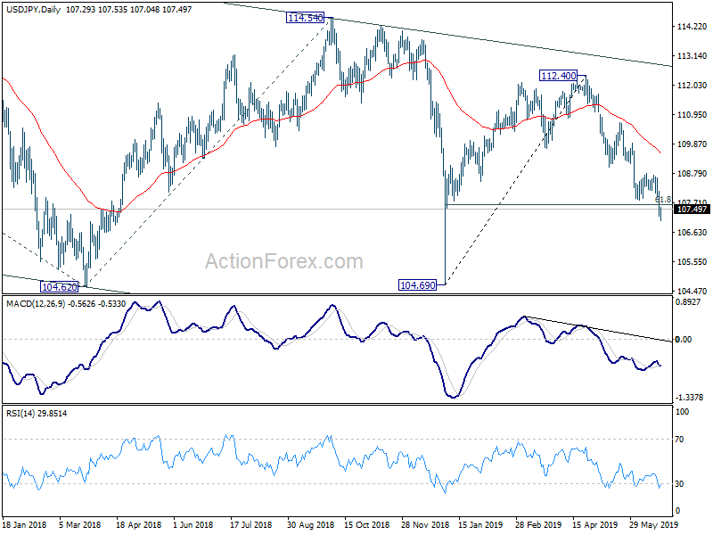Click the 110.950 price axis value

[x=692, y=115]
